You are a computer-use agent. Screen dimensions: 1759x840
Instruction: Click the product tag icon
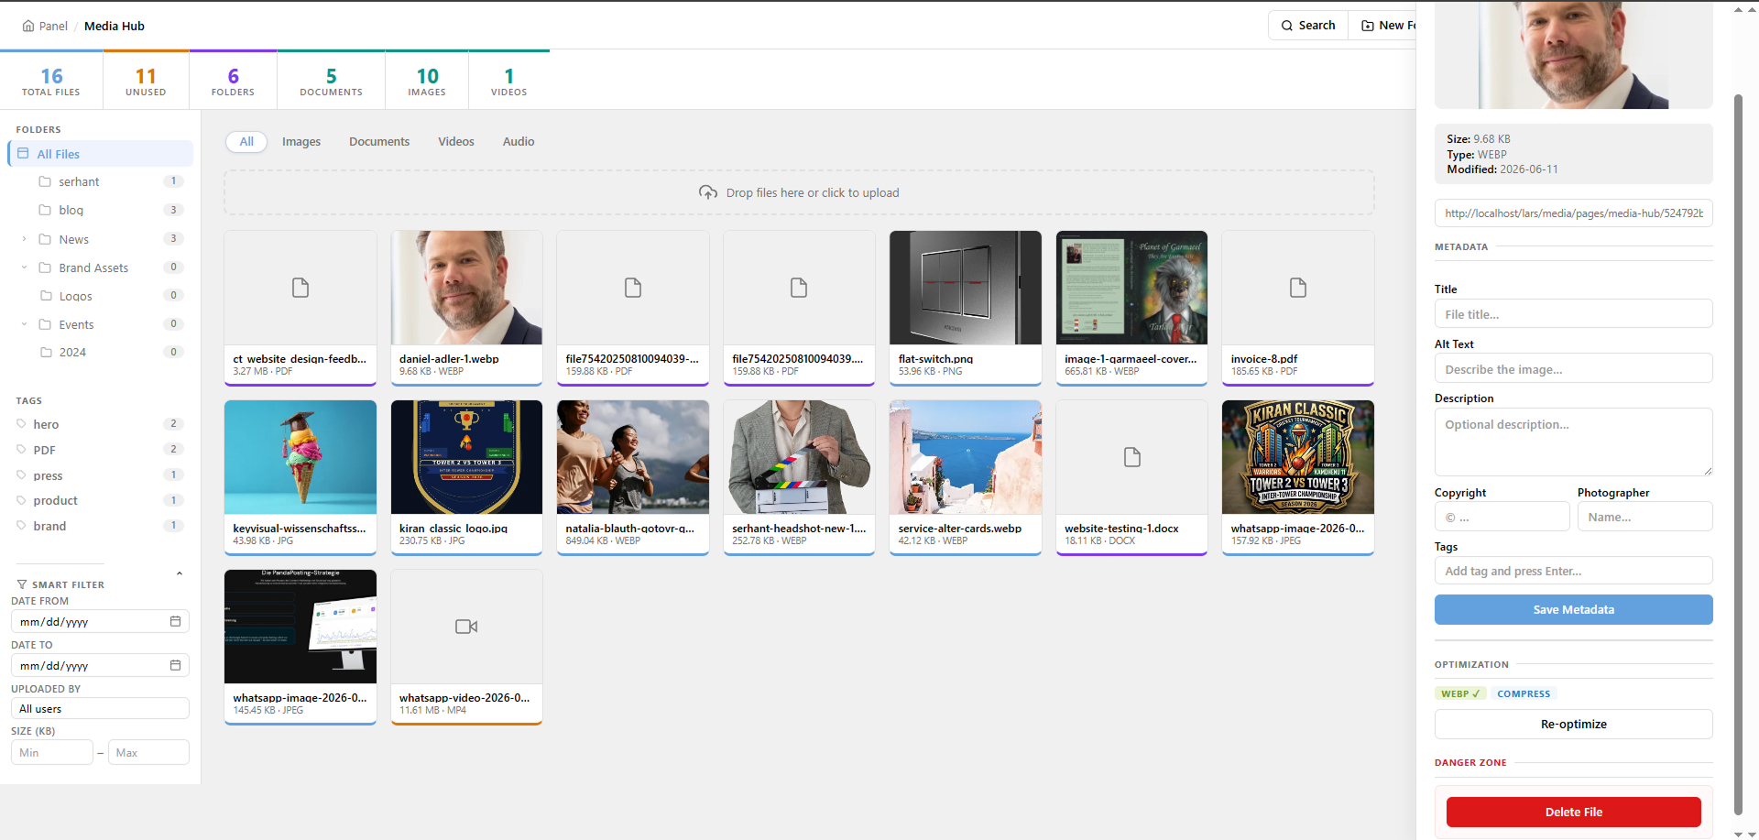click(x=21, y=500)
